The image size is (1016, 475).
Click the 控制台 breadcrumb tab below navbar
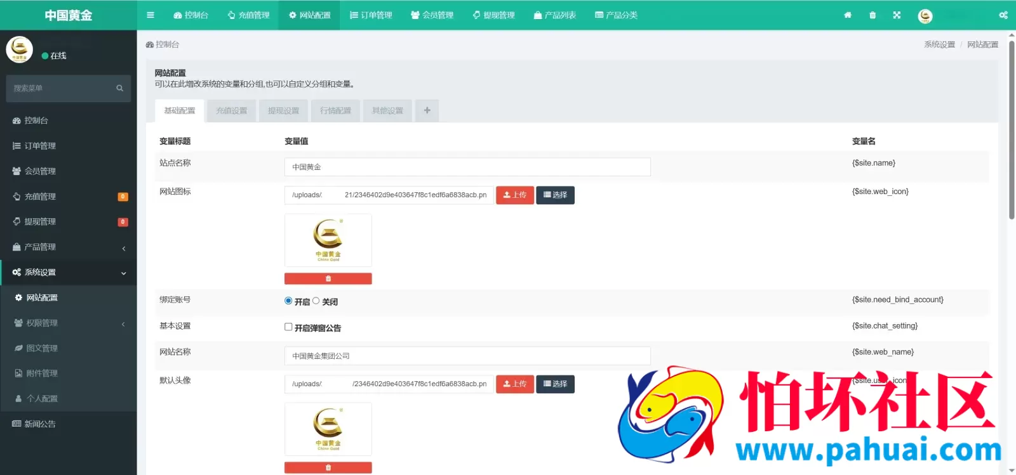(163, 45)
